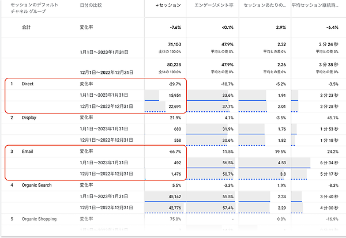Select the Direct channel row label
The height and width of the screenshot is (238, 346).
pos(28,84)
